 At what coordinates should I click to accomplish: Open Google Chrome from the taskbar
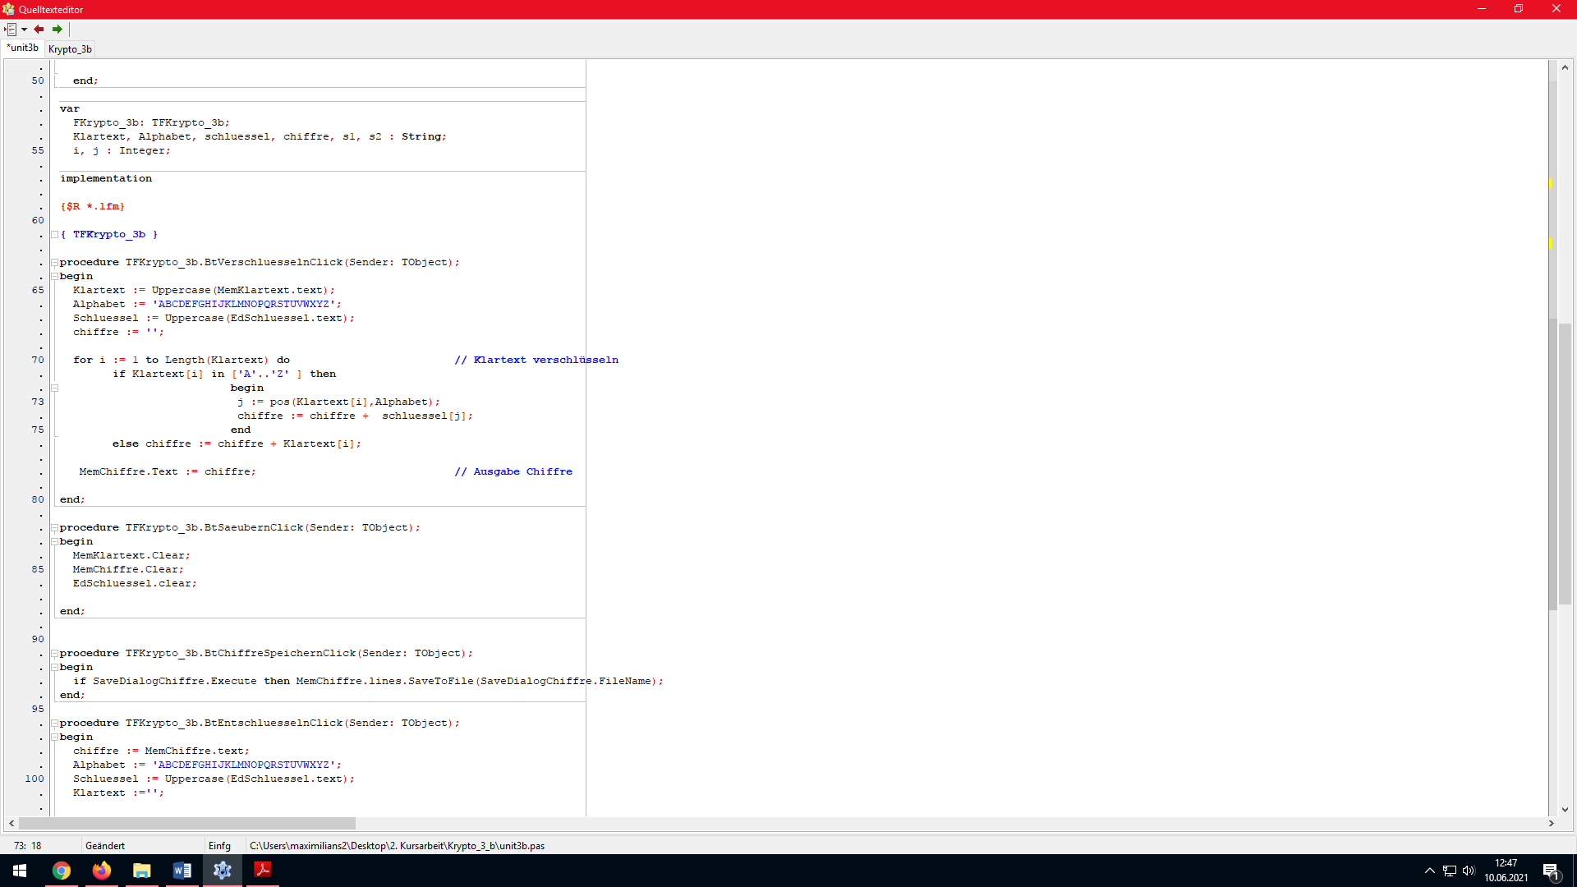tap(62, 871)
